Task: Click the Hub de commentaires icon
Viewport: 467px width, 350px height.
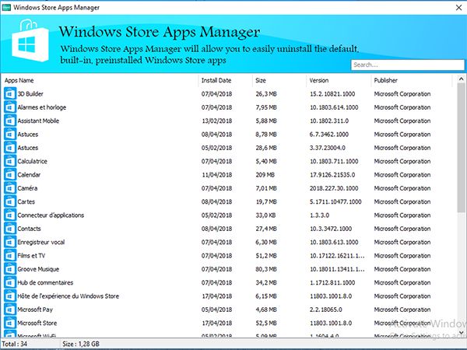Action: point(10,283)
